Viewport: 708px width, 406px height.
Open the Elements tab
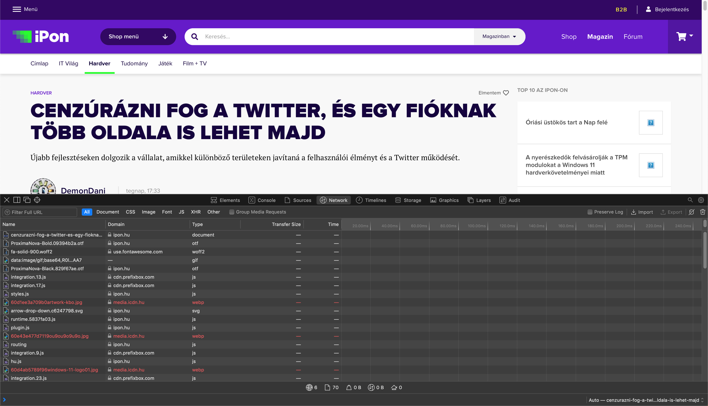click(225, 200)
